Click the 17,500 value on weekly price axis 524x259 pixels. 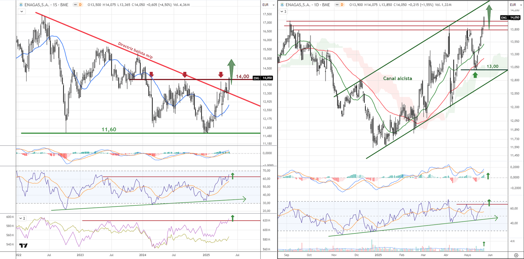pyautogui.click(x=267, y=14)
